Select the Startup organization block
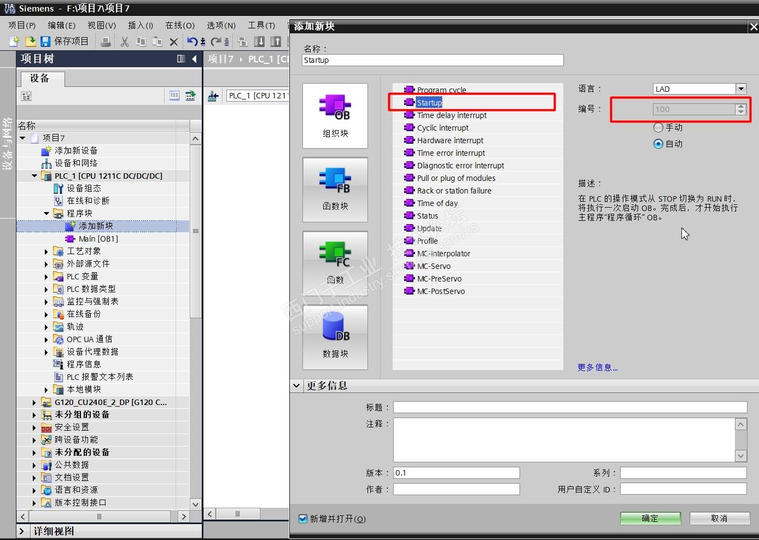Screen dimensions: 759x540 (x=429, y=103)
